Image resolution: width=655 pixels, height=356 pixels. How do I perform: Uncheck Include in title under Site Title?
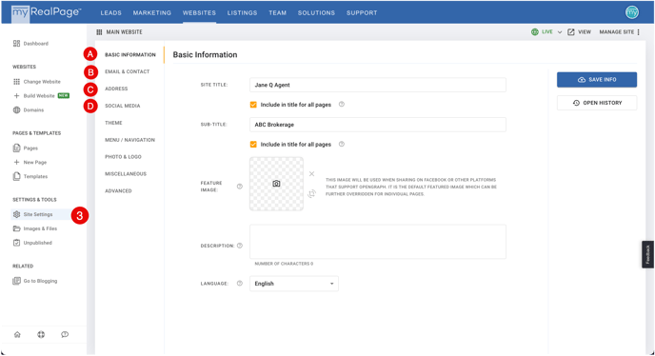click(x=253, y=105)
